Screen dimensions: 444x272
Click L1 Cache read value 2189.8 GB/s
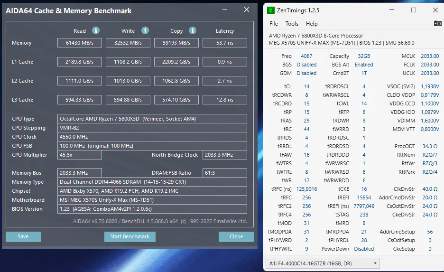tap(80, 62)
